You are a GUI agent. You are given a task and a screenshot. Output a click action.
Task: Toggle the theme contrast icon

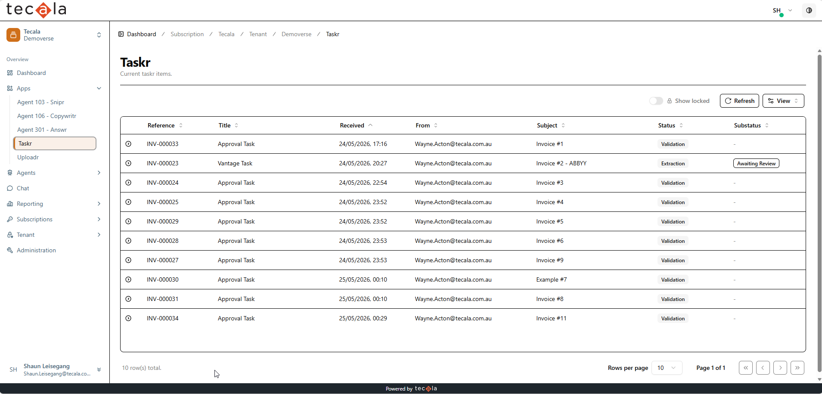tap(809, 10)
